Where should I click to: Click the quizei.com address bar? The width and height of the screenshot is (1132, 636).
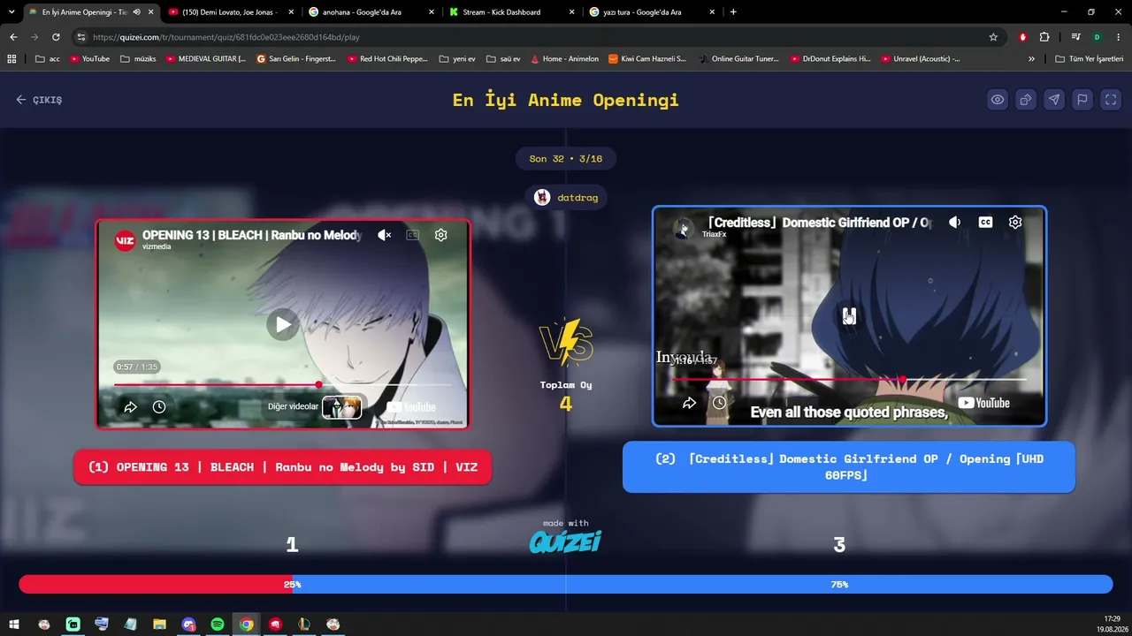coord(531,37)
